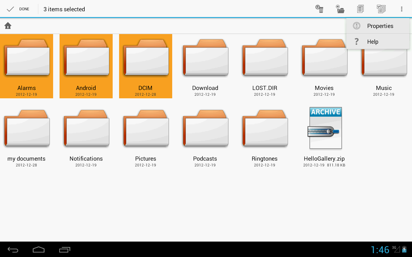Deselect the Android folder
The image size is (412, 257).
tap(86, 66)
